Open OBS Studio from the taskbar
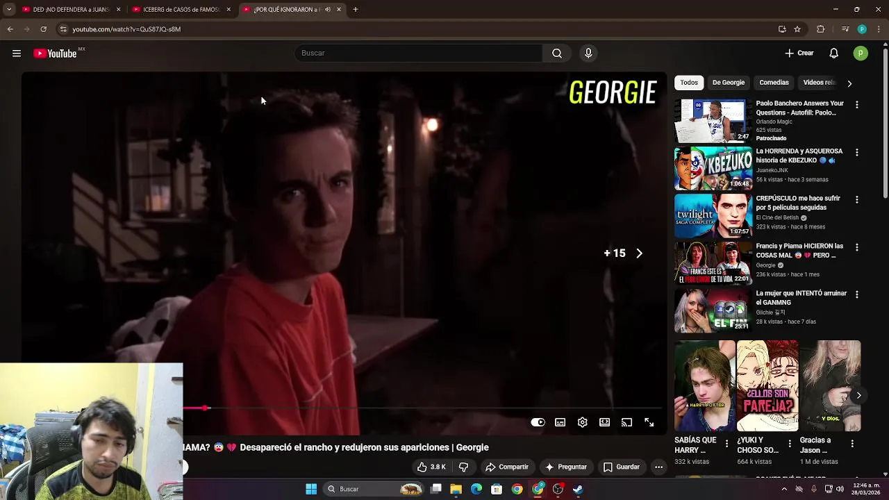Image resolution: width=889 pixels, height=500 pixels. 558,489
